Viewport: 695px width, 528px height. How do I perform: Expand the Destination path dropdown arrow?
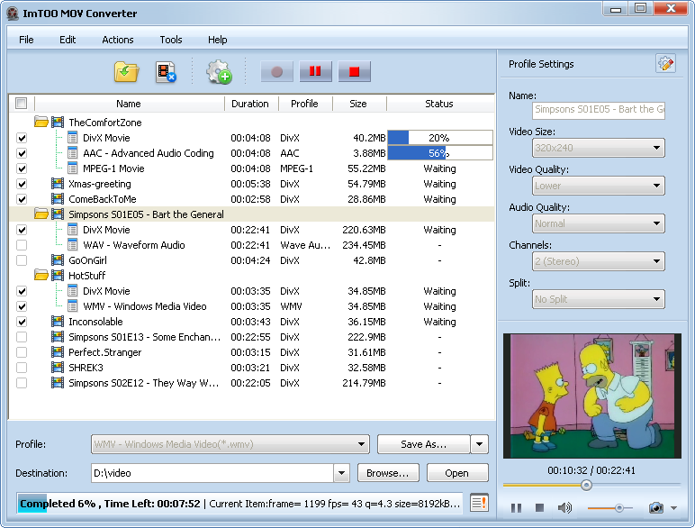tap(341, 473)
